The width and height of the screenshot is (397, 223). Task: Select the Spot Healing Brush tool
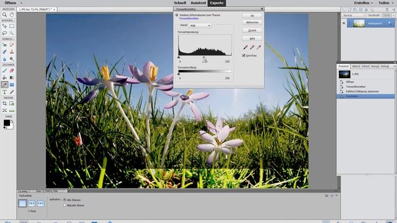(x=12, y=45)
